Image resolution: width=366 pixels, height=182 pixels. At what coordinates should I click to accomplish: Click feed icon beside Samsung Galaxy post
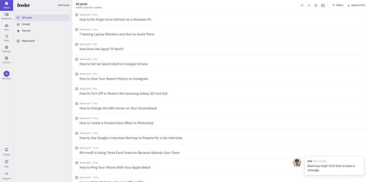(x=77, y=88)
